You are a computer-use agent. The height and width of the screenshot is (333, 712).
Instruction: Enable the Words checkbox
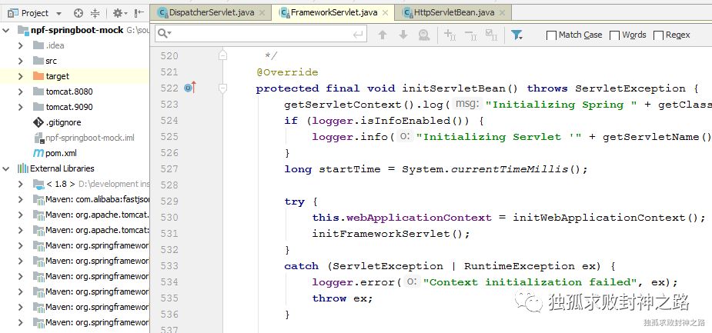(614, 35)
